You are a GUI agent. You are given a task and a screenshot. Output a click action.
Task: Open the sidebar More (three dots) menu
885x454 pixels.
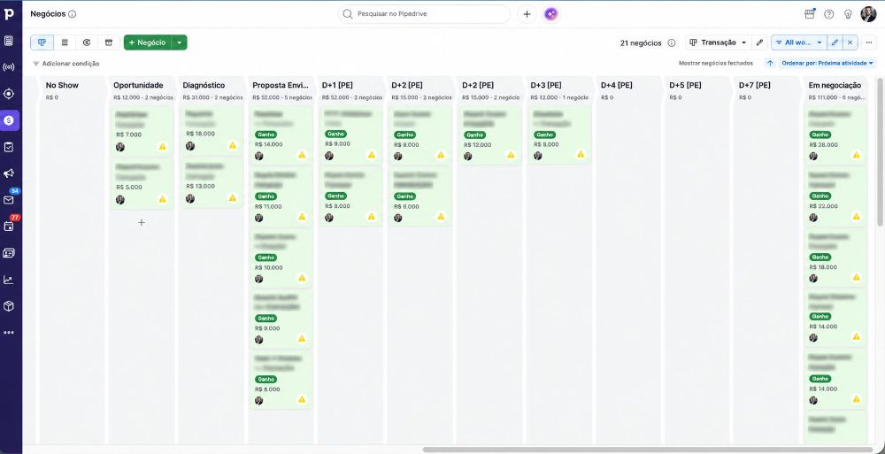point(9,333)
